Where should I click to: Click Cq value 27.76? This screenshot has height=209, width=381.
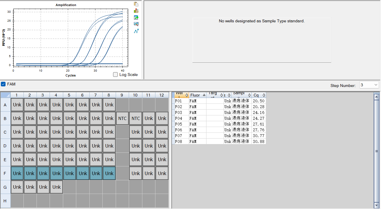tap(259, 130)
